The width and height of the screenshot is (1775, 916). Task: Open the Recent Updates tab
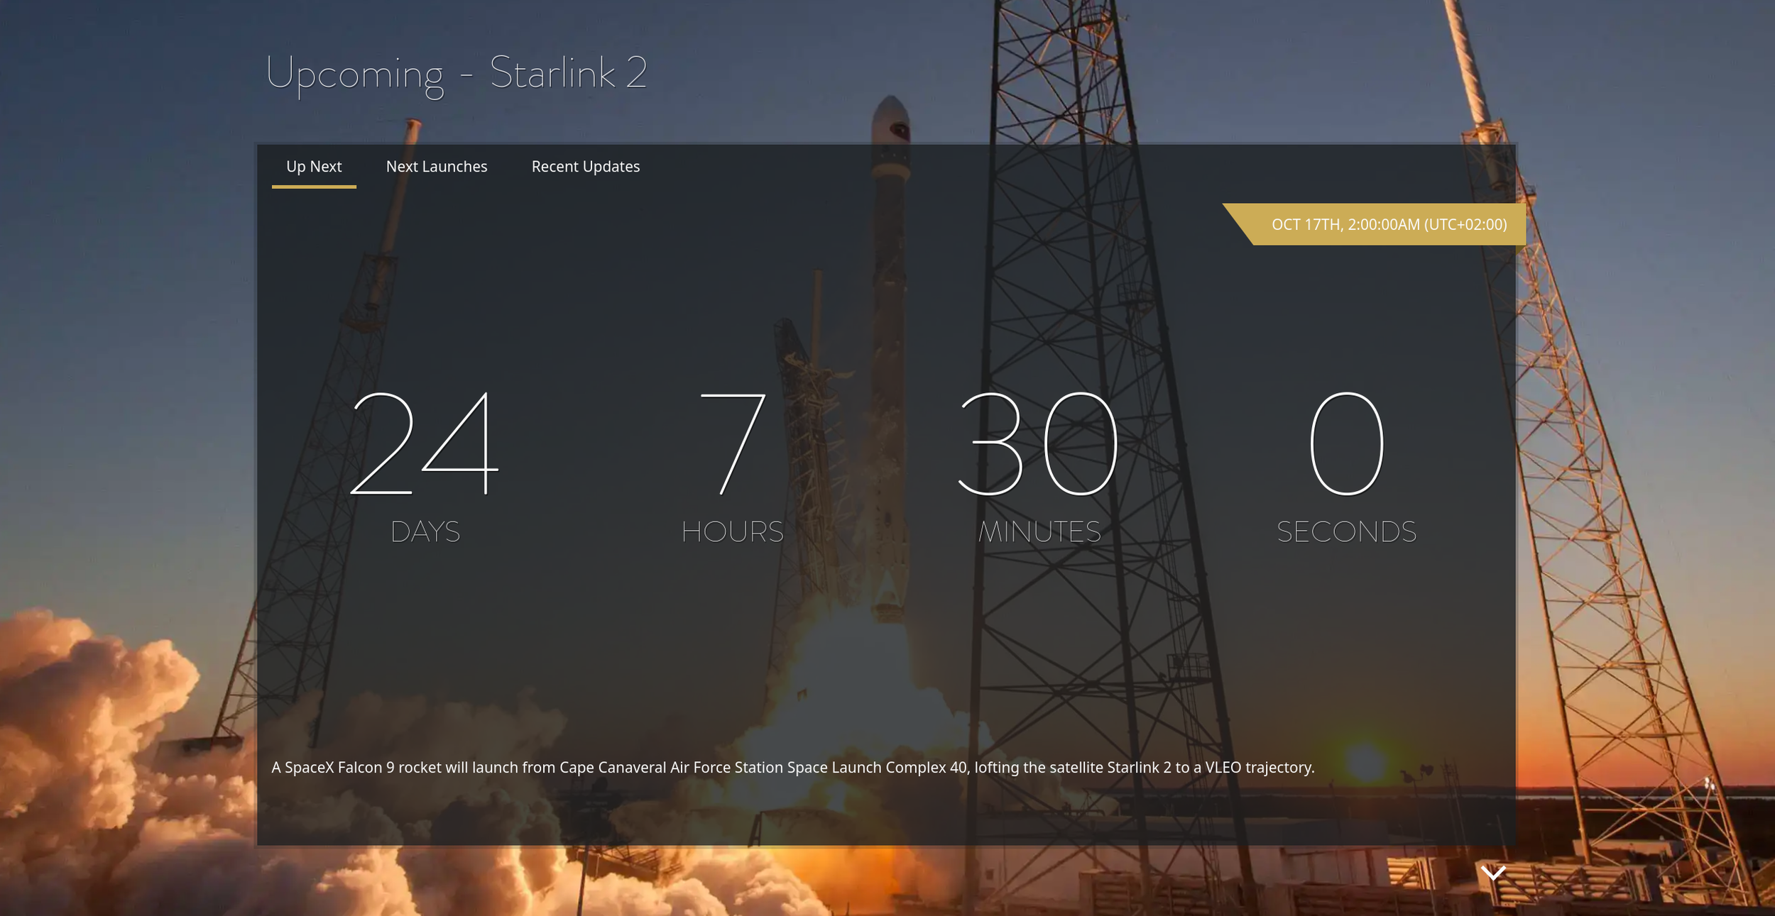585,167
